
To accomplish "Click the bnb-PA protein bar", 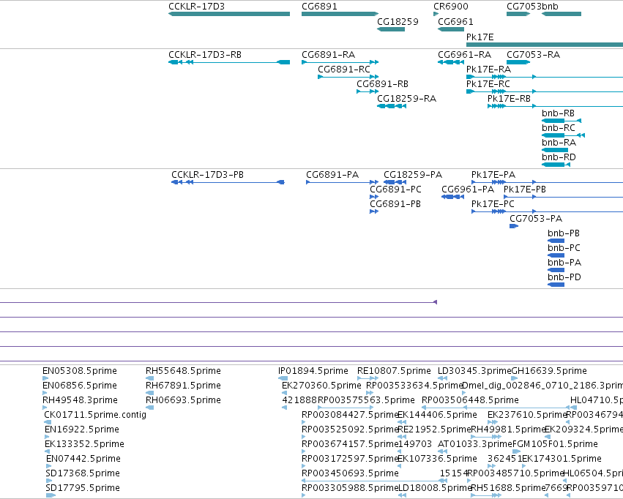I will point(556,270).
